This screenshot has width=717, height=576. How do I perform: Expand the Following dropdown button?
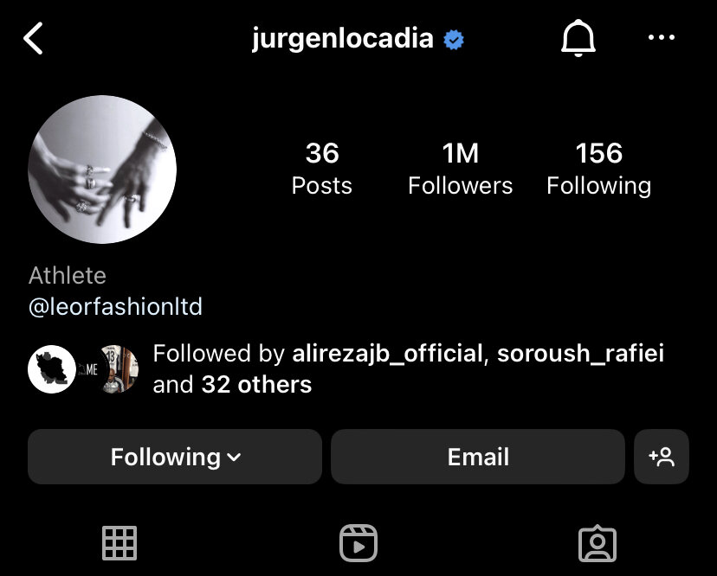[175, 457]
